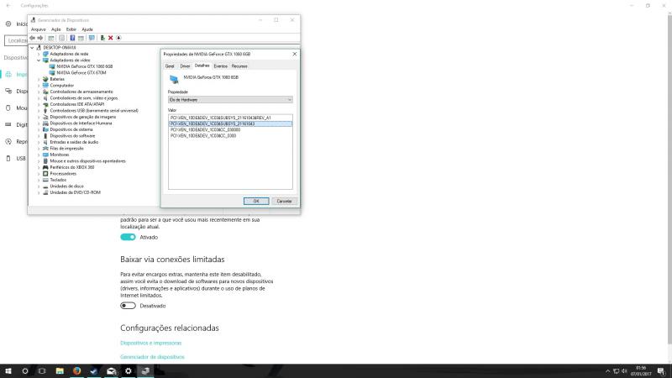Switch to the Geral tab

(x=170, y=66)
